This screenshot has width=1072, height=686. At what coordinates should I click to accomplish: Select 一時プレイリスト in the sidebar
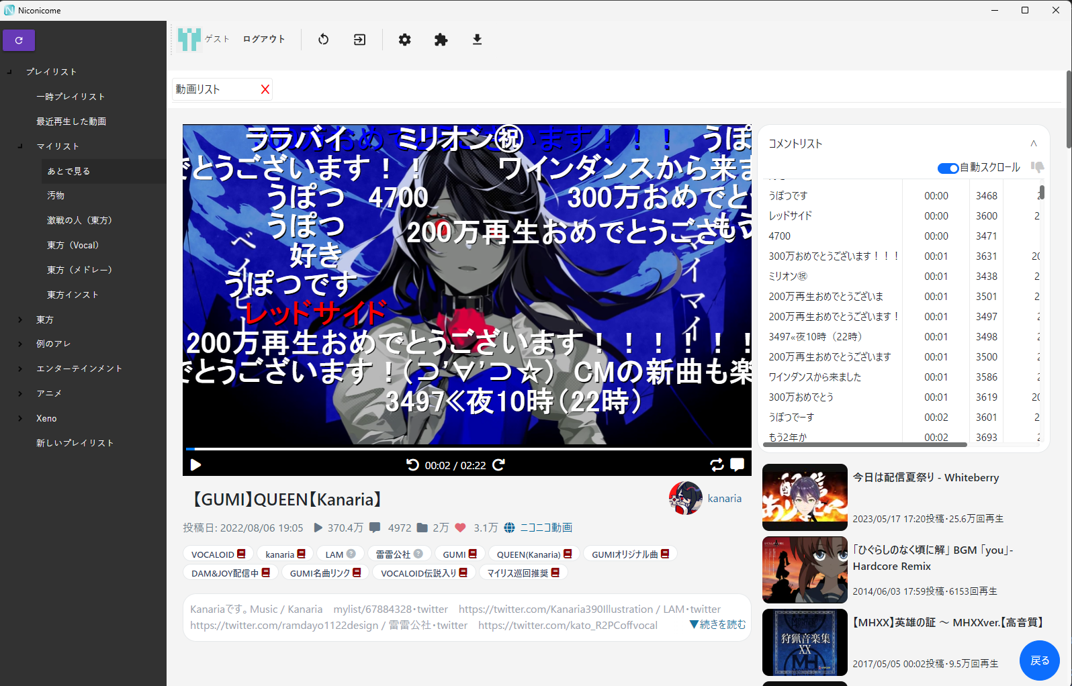tap(71, 97)
